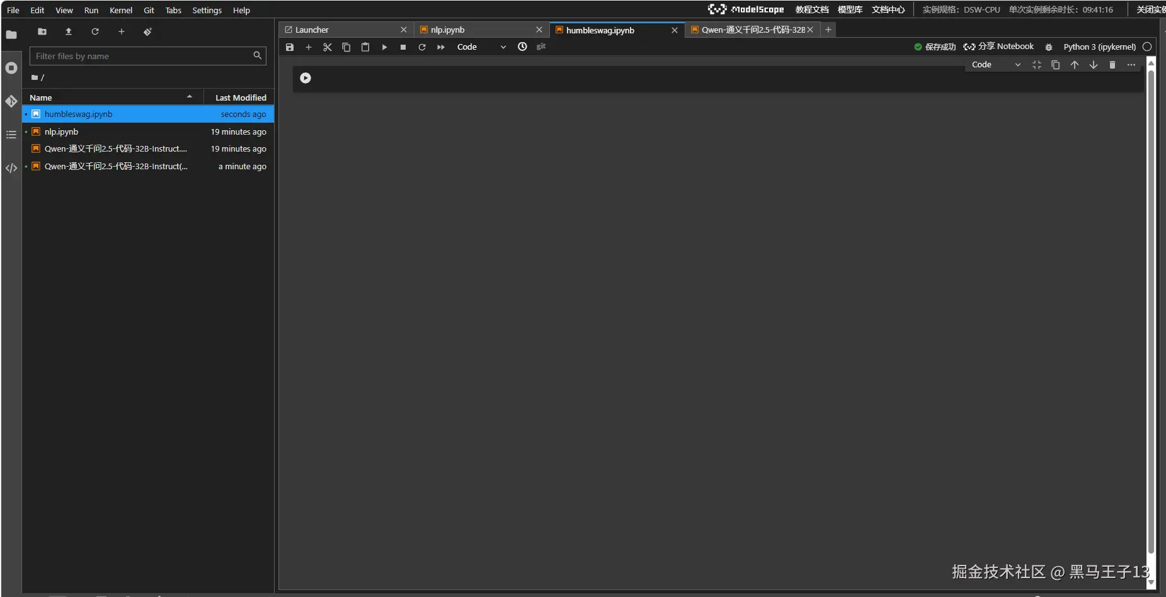Open the ModelScope tutorial docs link
The image size is (1166, 597).
(812, 9)
